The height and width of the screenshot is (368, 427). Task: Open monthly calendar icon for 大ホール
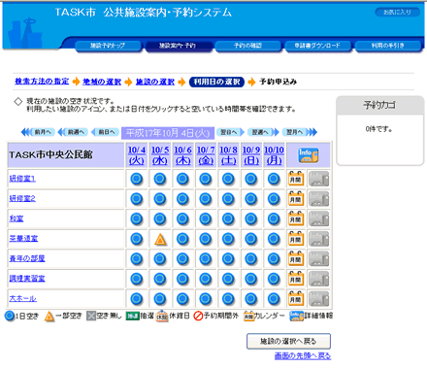296,299
